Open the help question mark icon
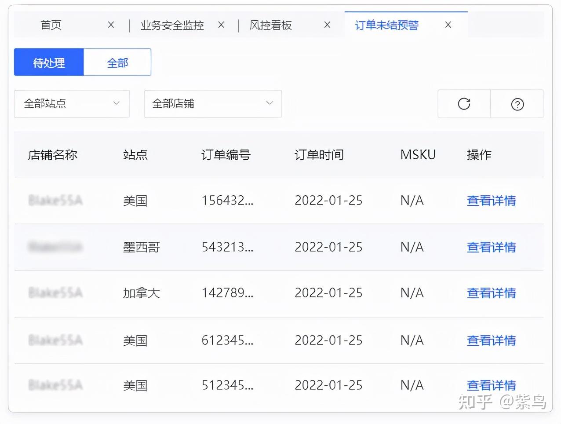Image resolution: width=561 pixels, height=424 pixels. 517,104
